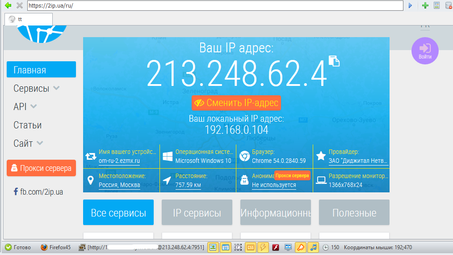Expand the Сайт submenu
Screen dimensions: 453x255
(x=28, y=144)
